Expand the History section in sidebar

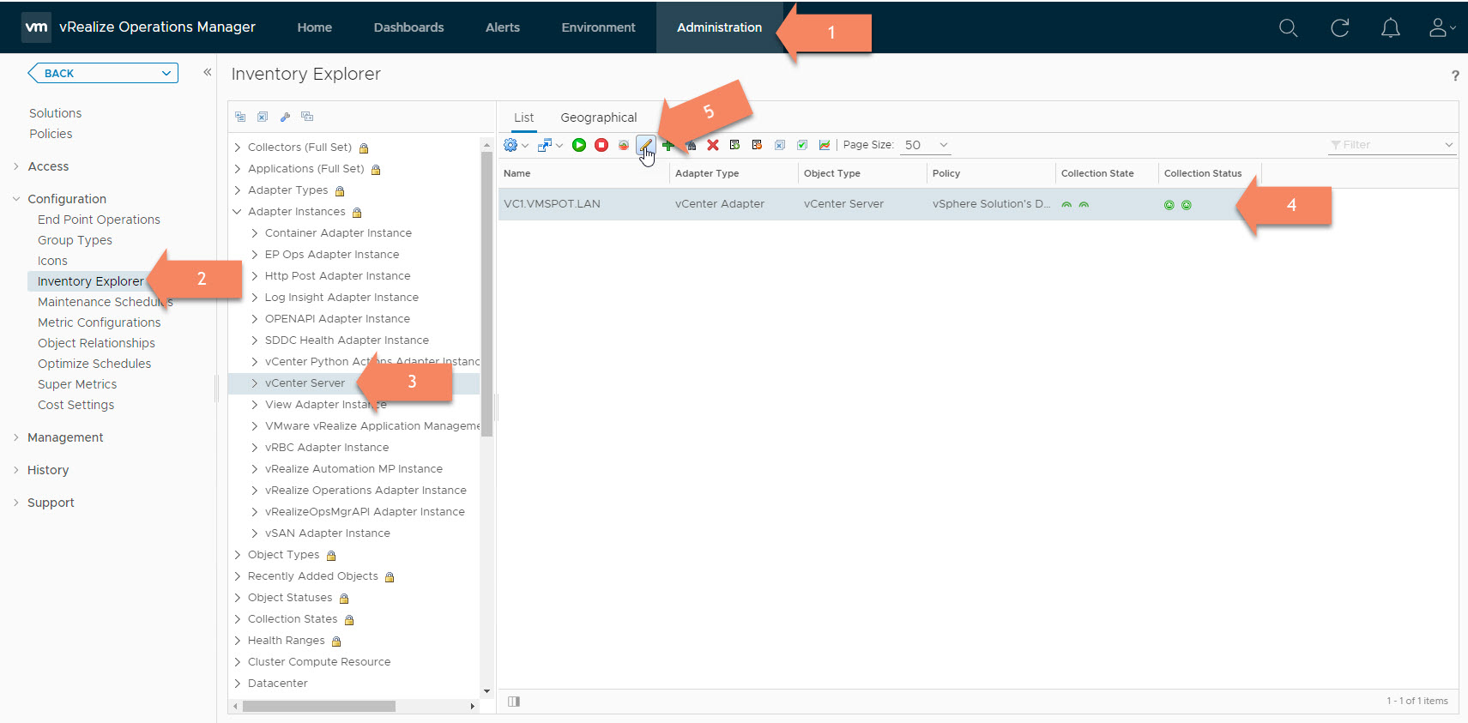click(16, 470)
